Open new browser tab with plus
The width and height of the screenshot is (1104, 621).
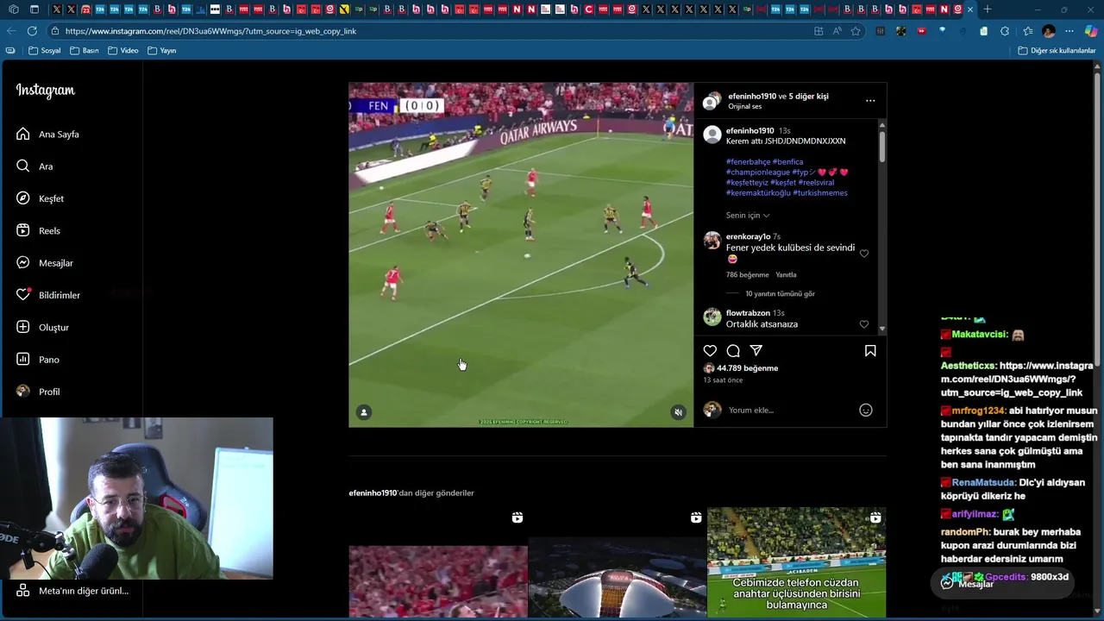[988, 9]
